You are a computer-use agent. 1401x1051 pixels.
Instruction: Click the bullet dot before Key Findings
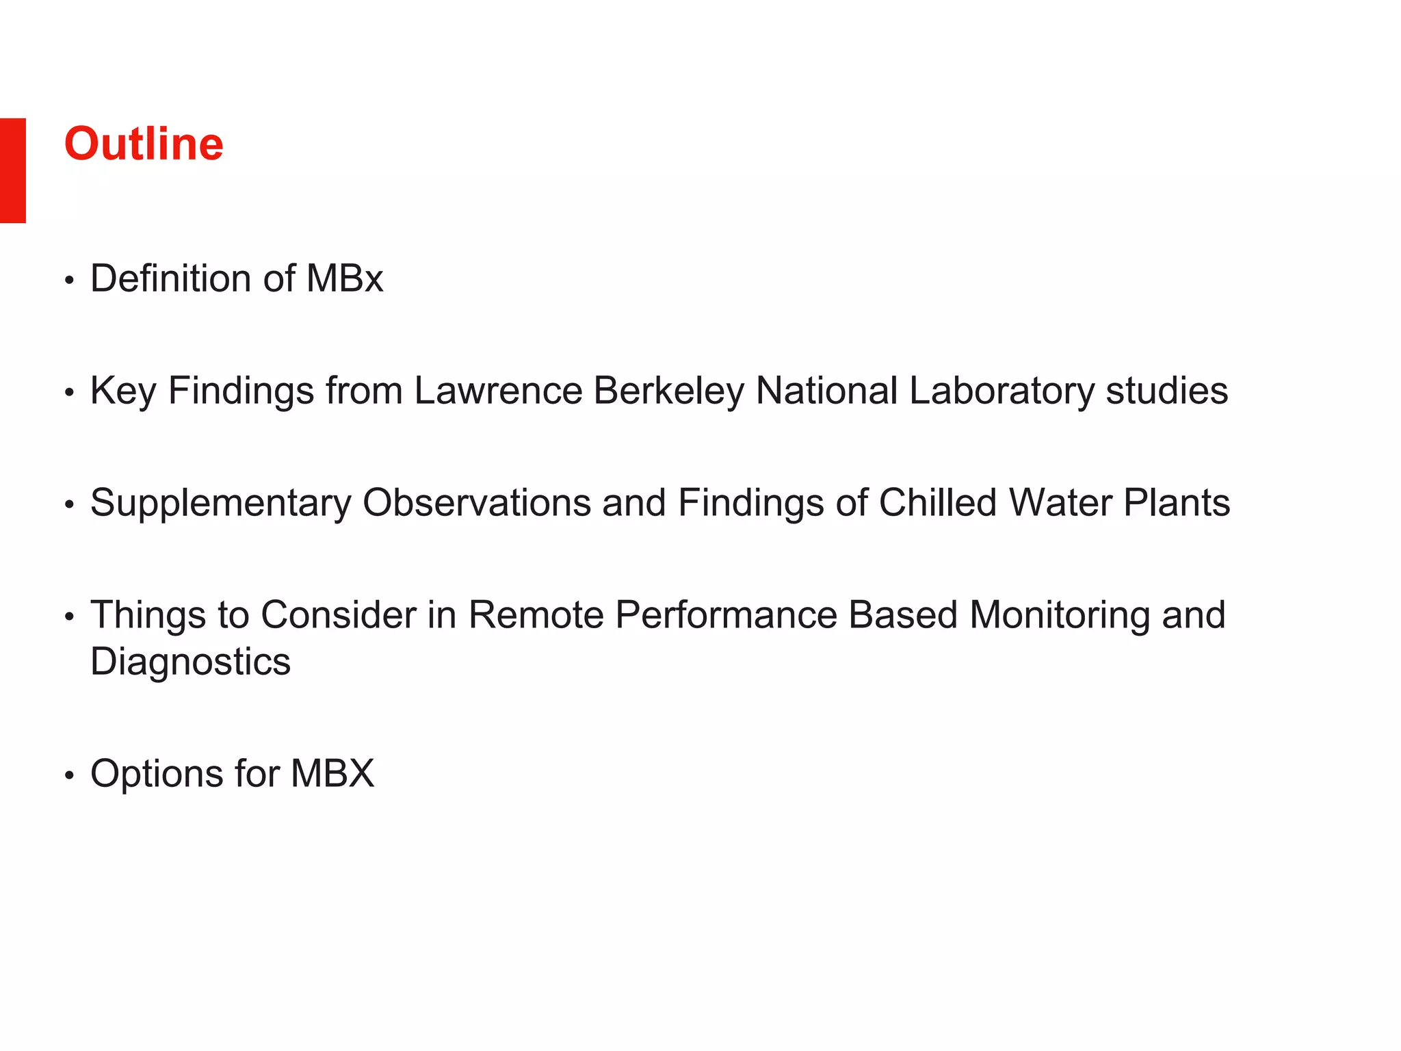tap(68, 393)
